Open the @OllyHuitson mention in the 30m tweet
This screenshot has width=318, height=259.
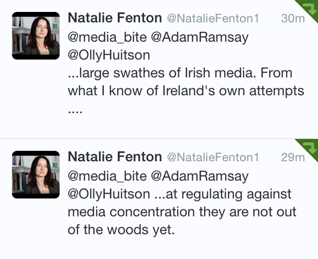[x=108, y=55]
